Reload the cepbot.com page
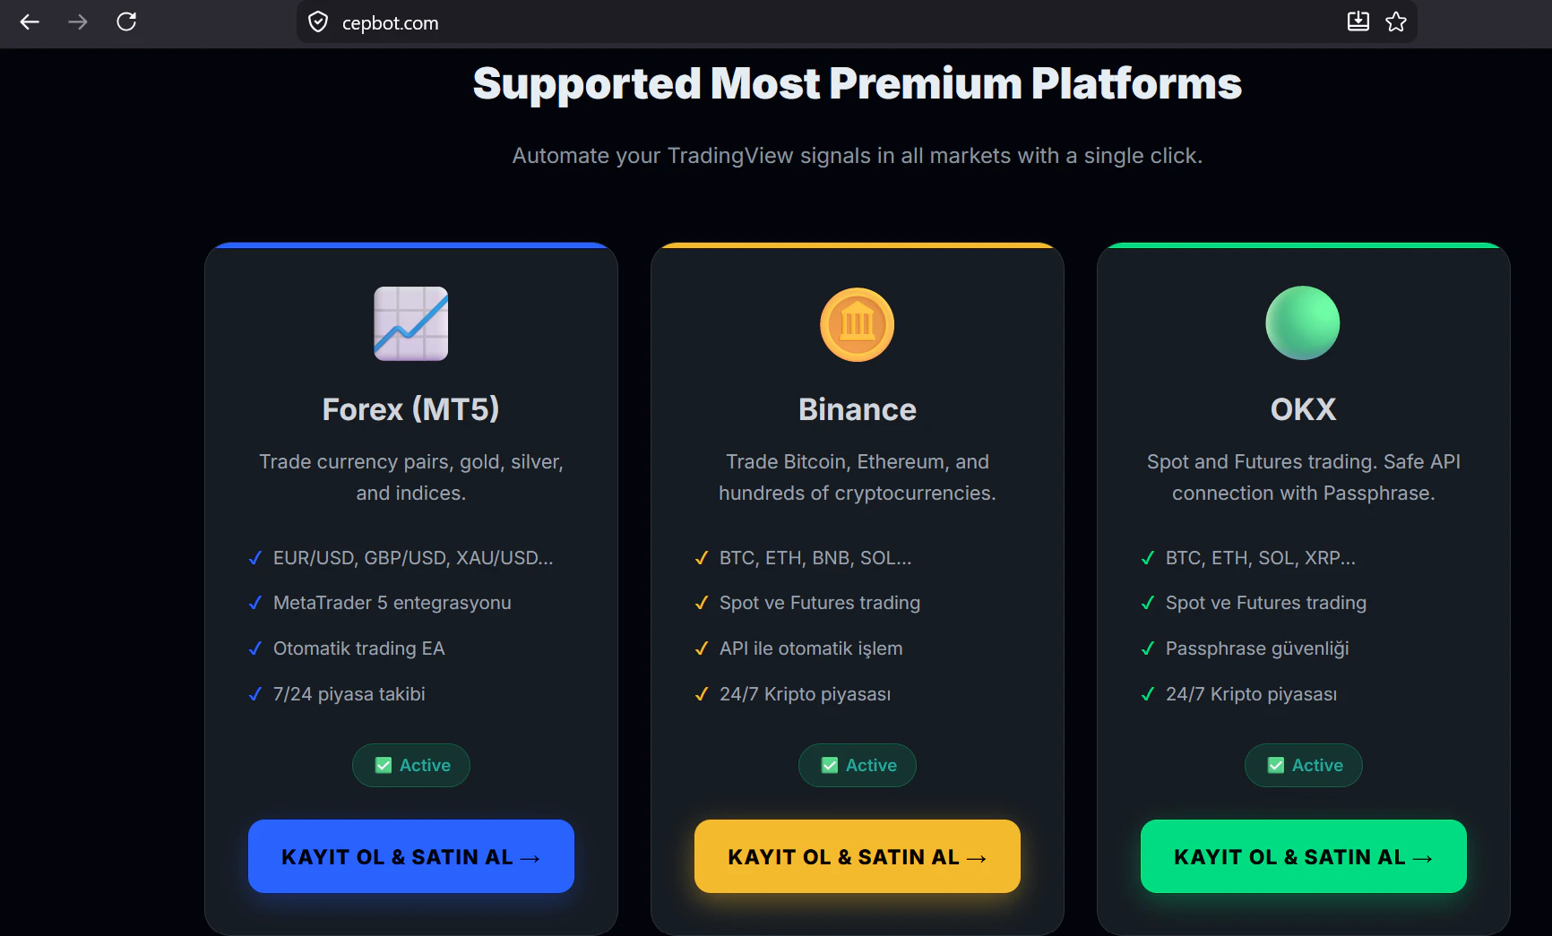This screenshot has width=1552, height=936. tap(126, 21)
